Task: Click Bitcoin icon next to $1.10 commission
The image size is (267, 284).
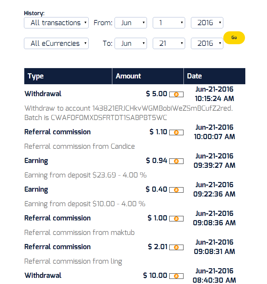Action: (x=176, y=132)
